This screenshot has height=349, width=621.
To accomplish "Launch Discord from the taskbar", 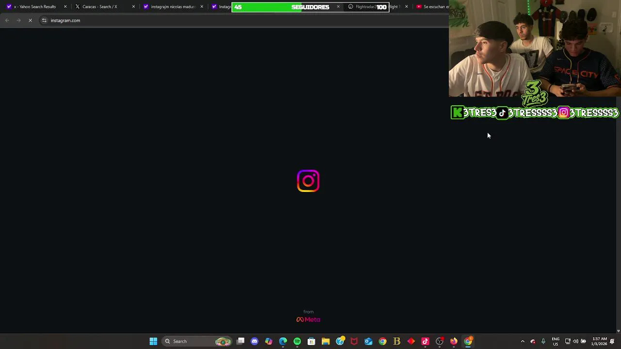I will (x=255, y=341).
